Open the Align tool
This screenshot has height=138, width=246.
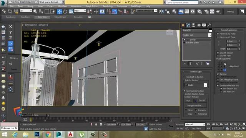(168, 11)
